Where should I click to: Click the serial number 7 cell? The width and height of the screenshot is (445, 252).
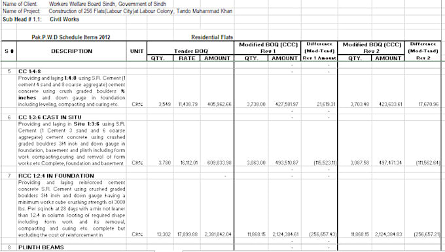coord(9,176)
